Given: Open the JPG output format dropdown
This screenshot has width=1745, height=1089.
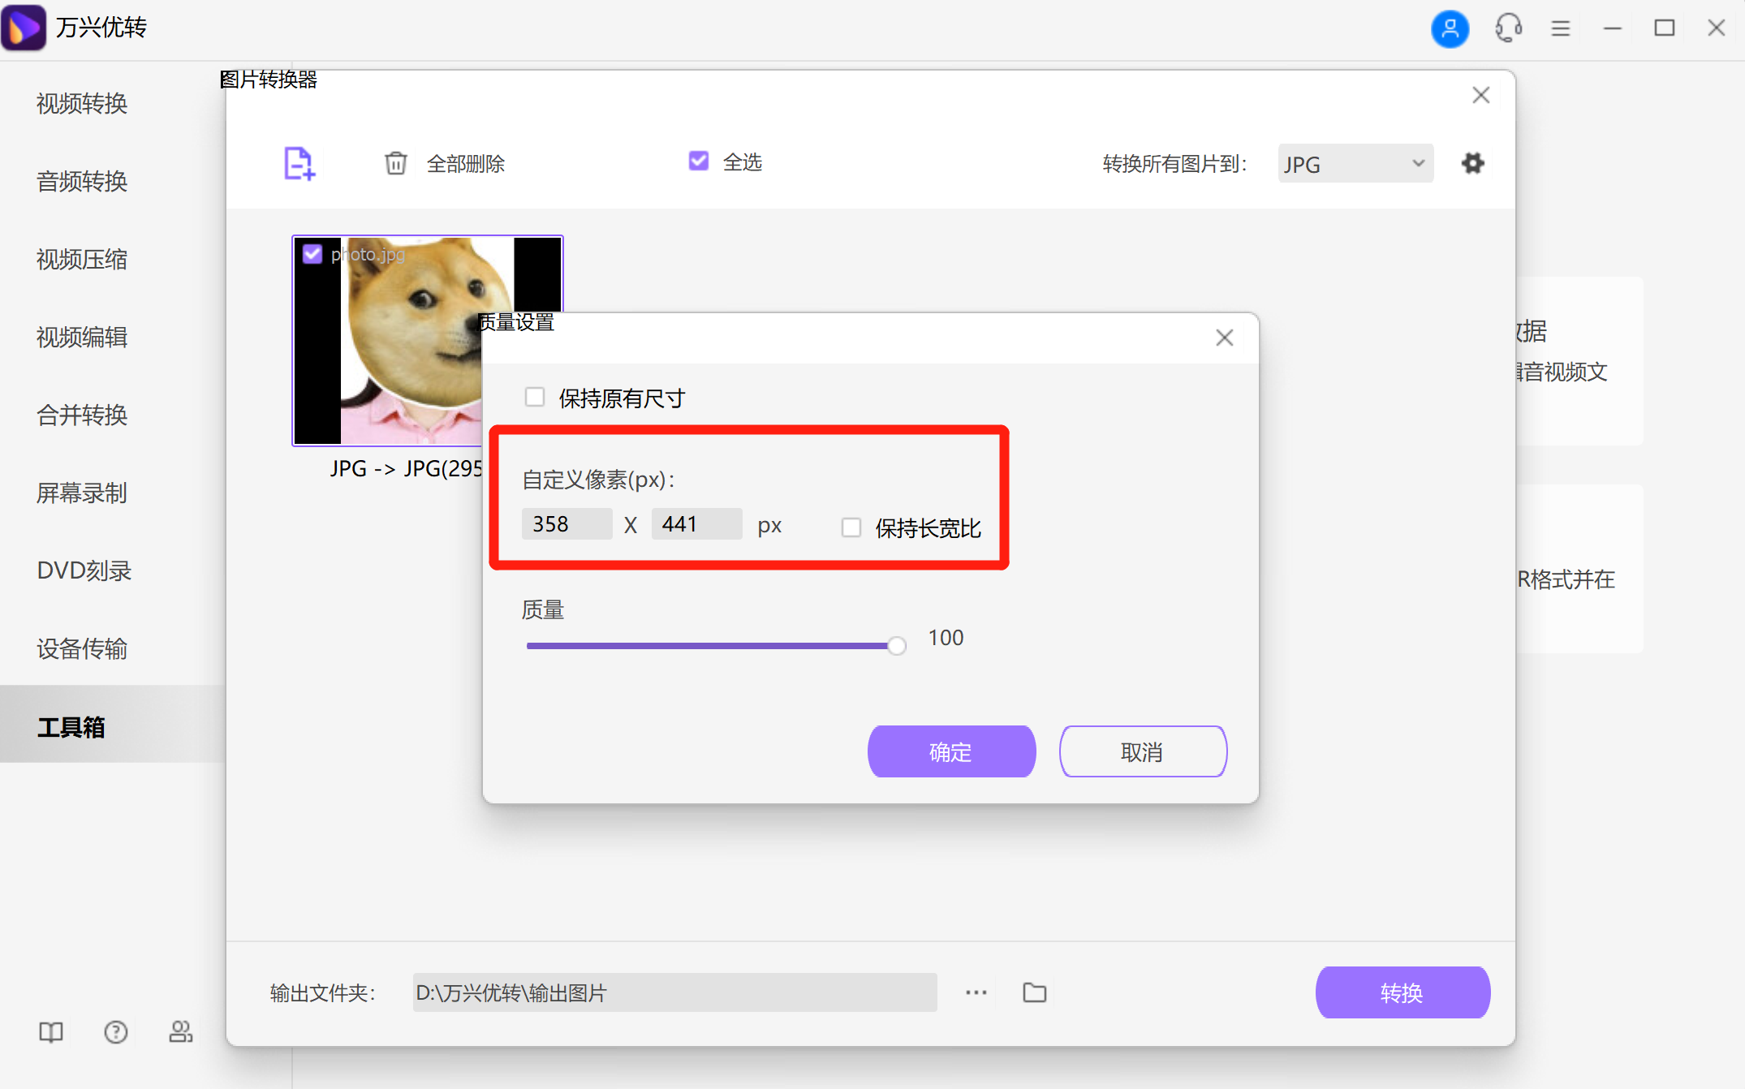Looking at the screenshot, I should tap(1354, 163).
